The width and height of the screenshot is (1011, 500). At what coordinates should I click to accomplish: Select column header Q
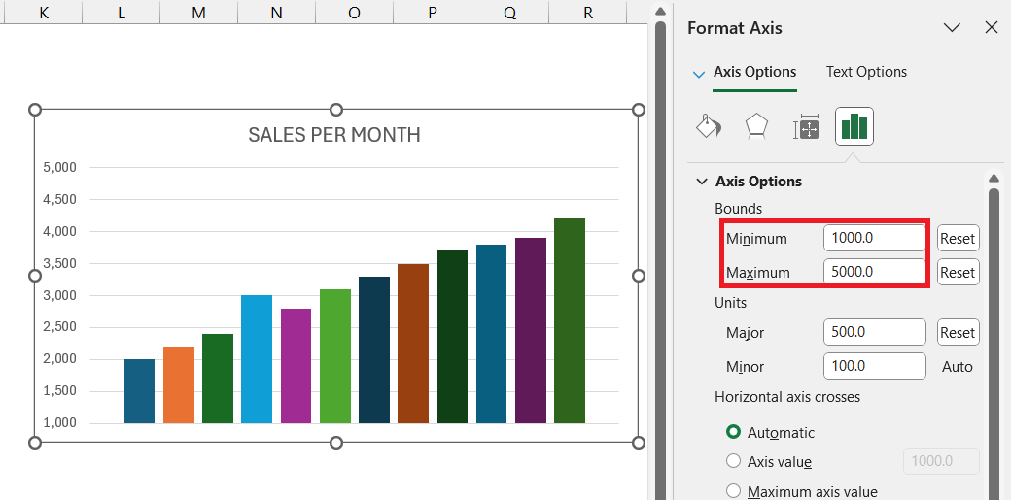[x=510, y=13]
